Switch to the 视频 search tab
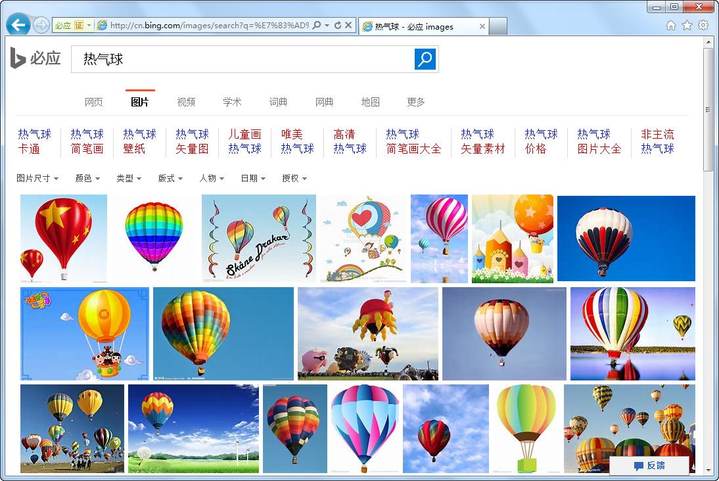The image size is (719, 481). 186,102
